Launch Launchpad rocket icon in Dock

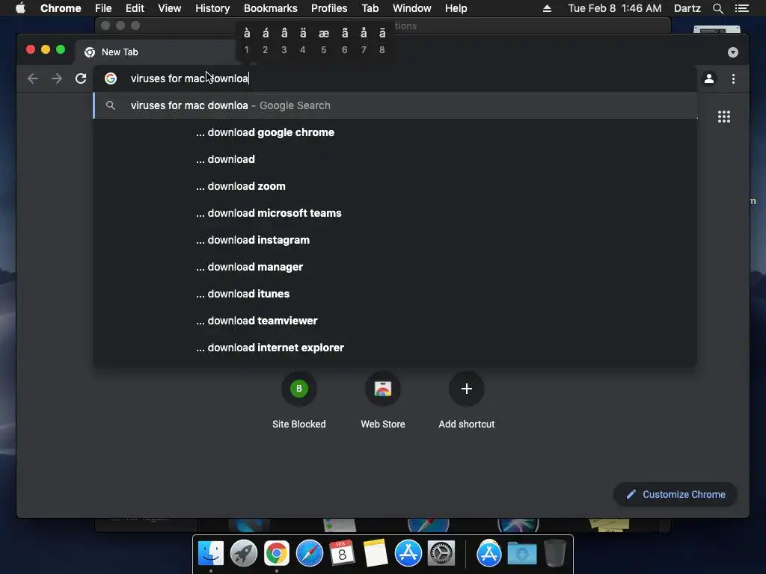click(x=243, y=554)
